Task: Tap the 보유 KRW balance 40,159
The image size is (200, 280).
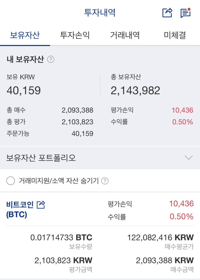Action: tap(24, 91)
